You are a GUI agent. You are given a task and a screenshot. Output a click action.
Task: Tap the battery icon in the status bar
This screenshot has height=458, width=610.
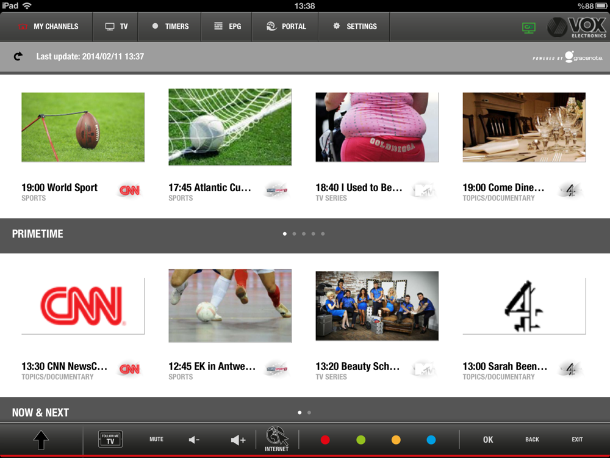[x=602, y=6]
